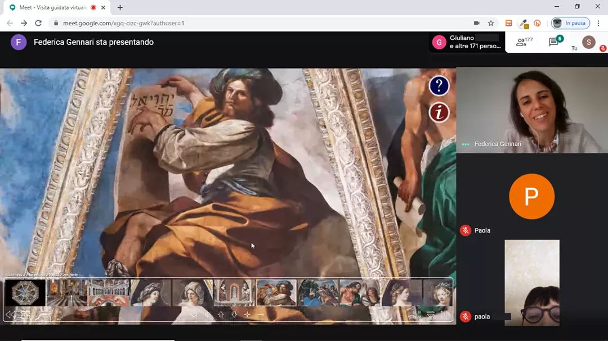Select the dark-haired woman profile thumbnail
Viewport: 608px width, 341px height.
(x=401, y=293)
